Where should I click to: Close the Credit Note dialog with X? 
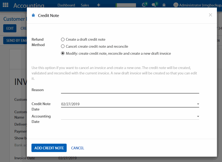(x=210, y=15)
